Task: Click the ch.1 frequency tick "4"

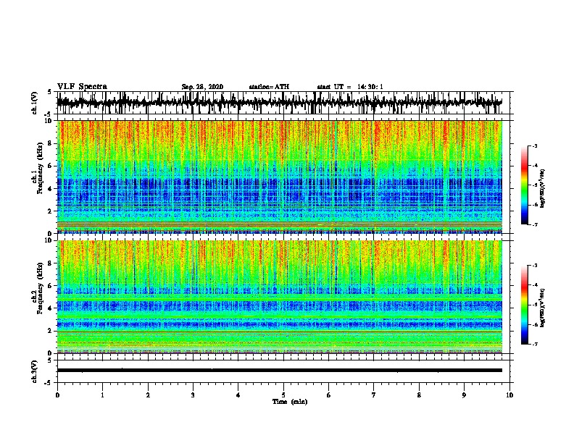Action: coord(50,189)
